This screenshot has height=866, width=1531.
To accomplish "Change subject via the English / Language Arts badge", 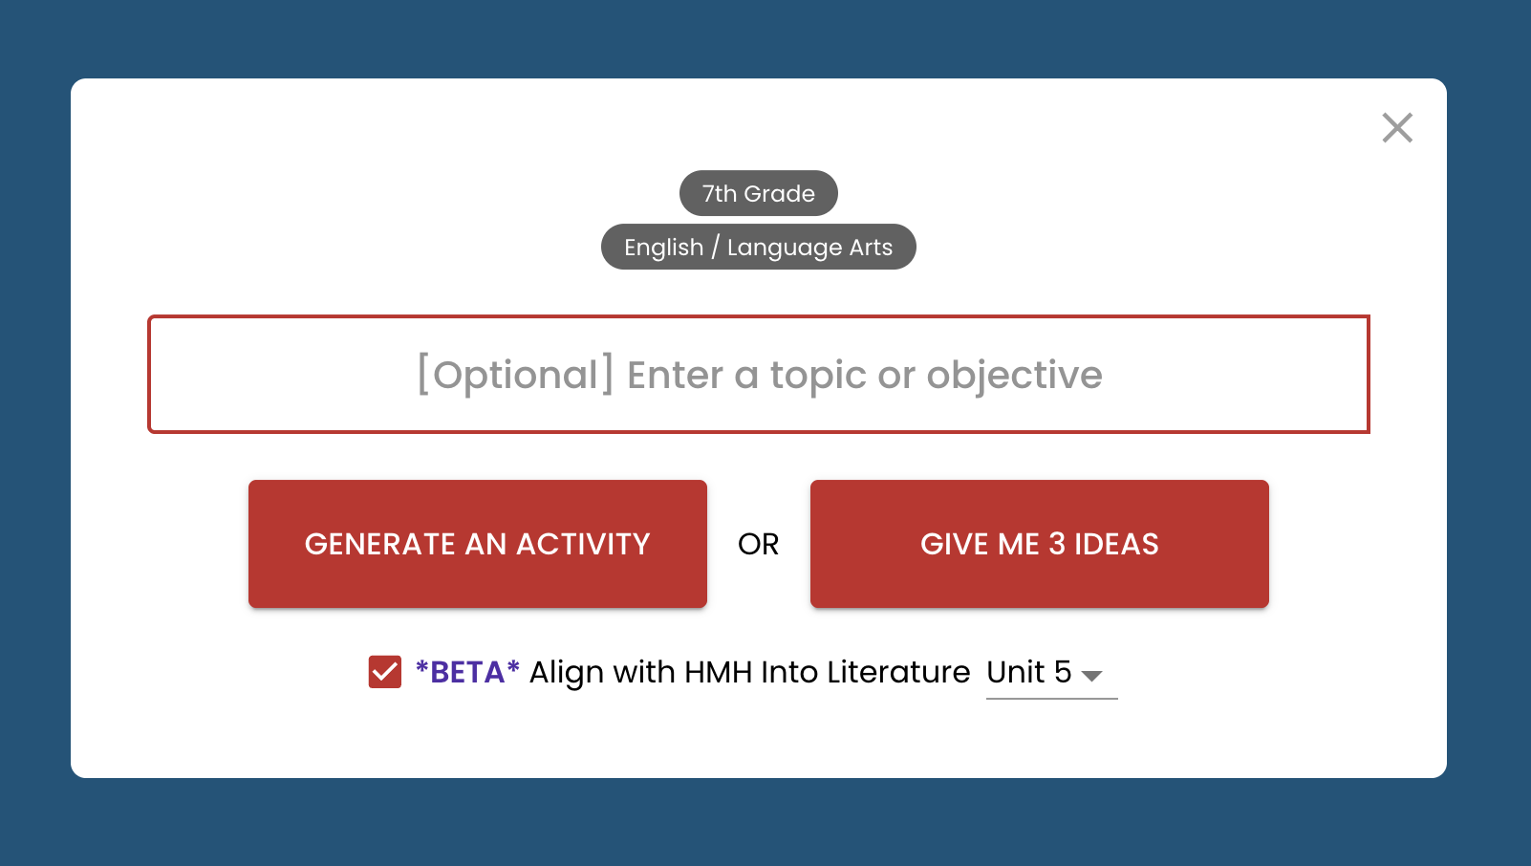I will click(x=758, y=247).
